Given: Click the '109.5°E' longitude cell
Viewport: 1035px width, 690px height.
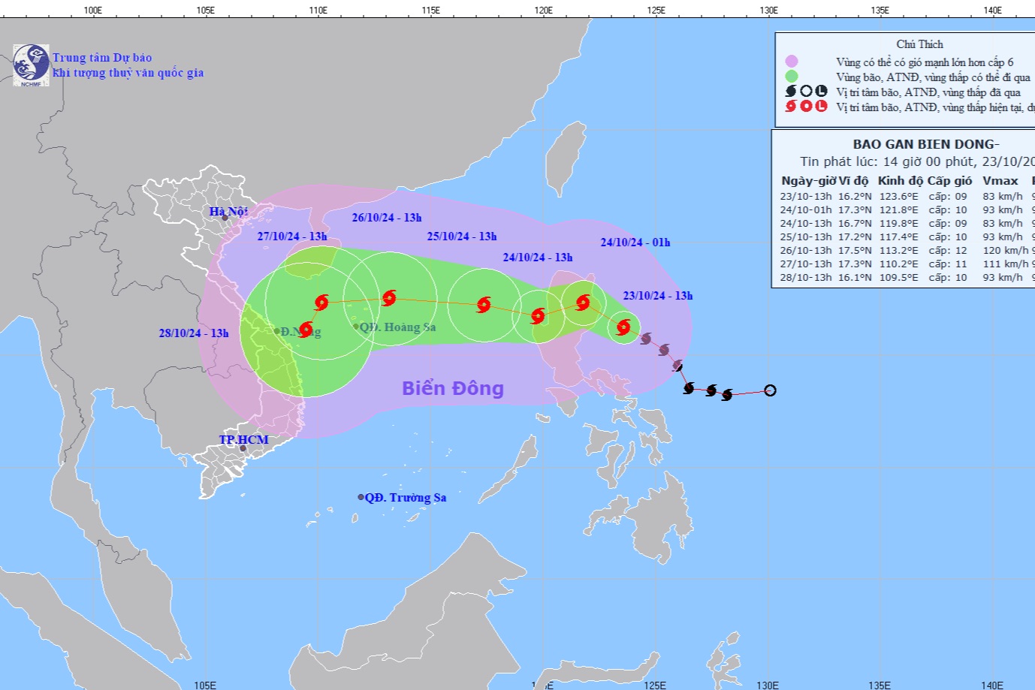Looking at the screenshot, I should (898, 278).
